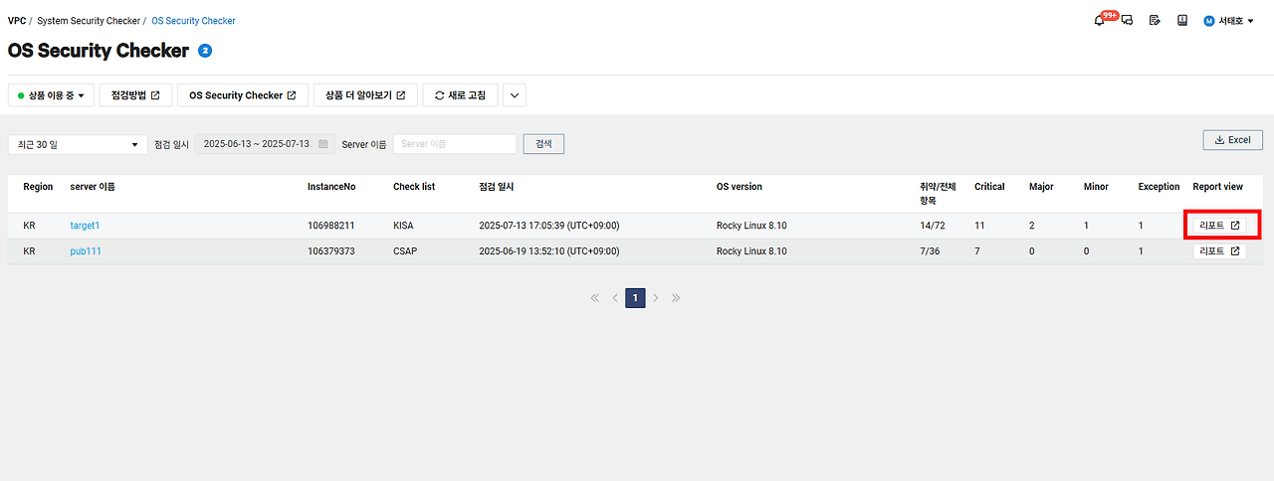
Task: Click InstanceNo 106379373 cell
Action: click(x=330, y=251)
